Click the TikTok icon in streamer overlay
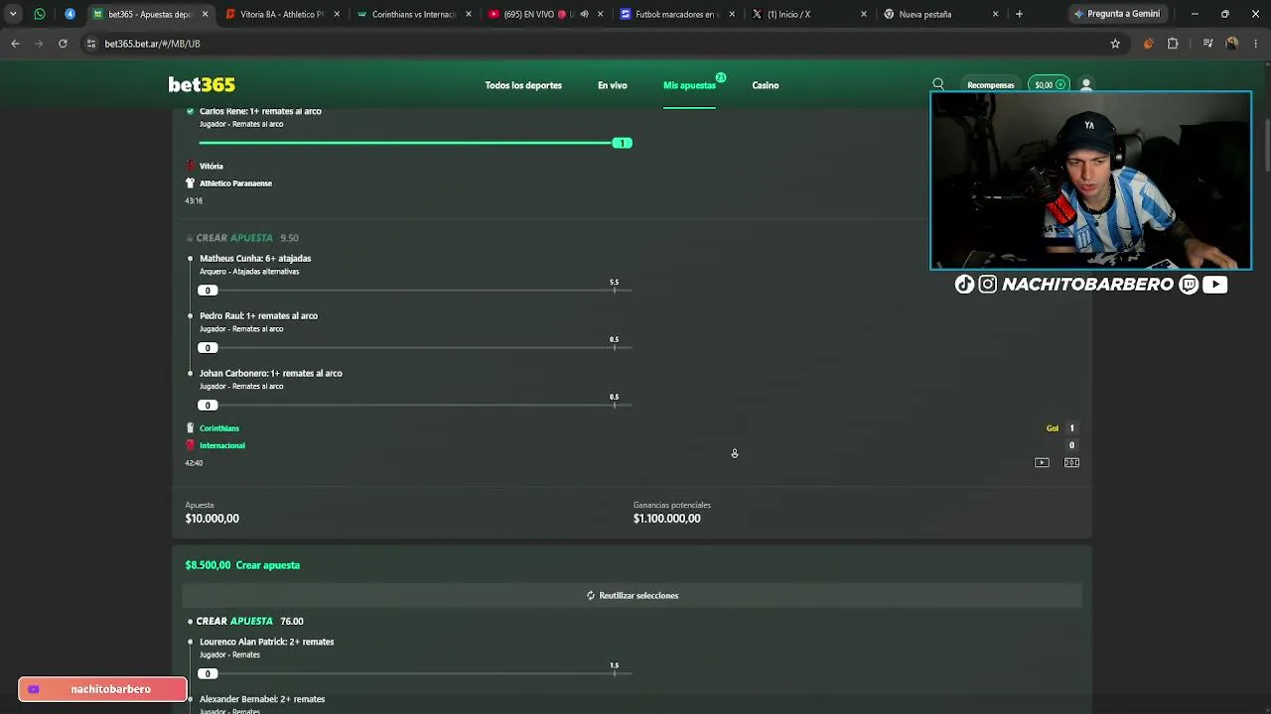This screenshot has width=1271, height=714. pyautogui.click(x=964, y=285)
